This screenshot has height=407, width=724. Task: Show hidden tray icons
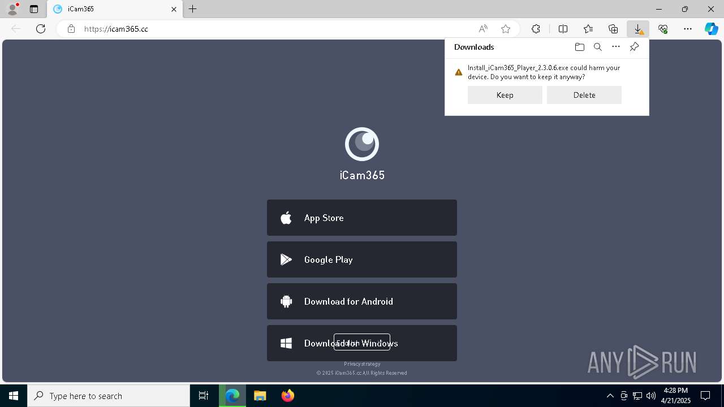pyautogui.click(x=610, y=396)
